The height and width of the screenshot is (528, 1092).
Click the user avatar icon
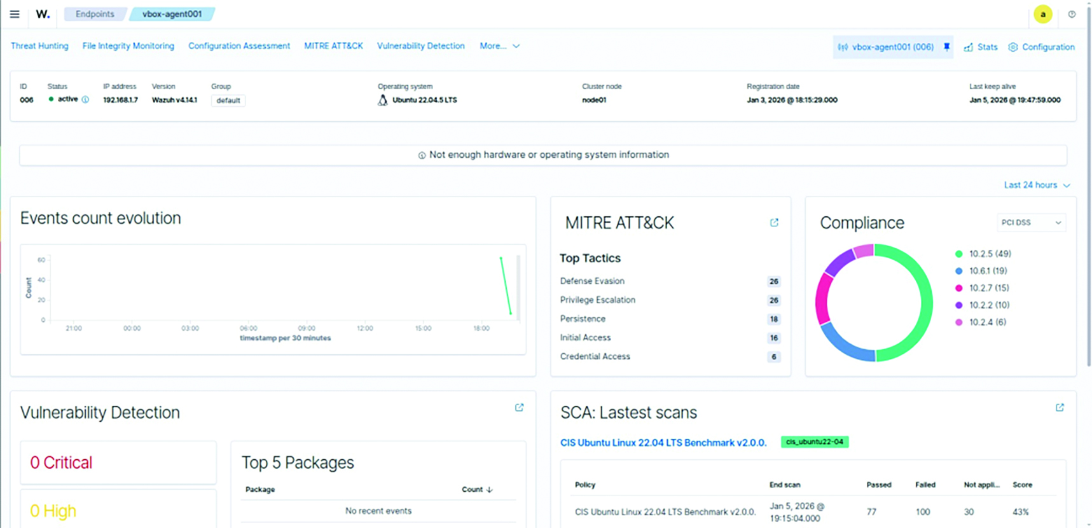pyautogui.click(x=1042, y=14)
